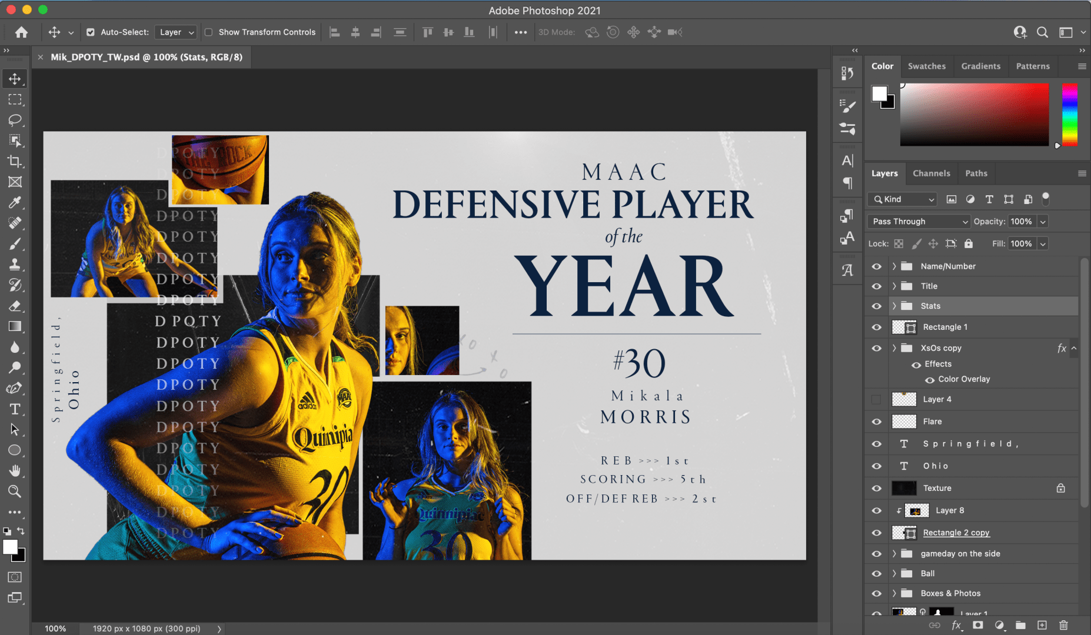Viewport: 1091px width, 635px height.
Task: Delete layer using the trash icon
Action: pos(1063,625)
